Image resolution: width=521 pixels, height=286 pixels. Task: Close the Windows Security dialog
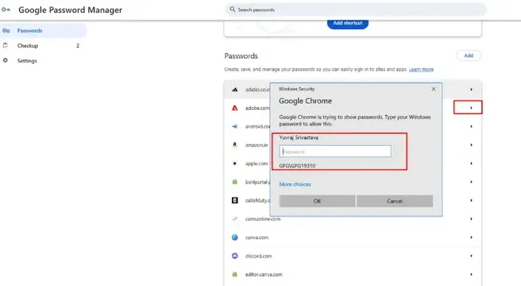[x=433, y=89]
